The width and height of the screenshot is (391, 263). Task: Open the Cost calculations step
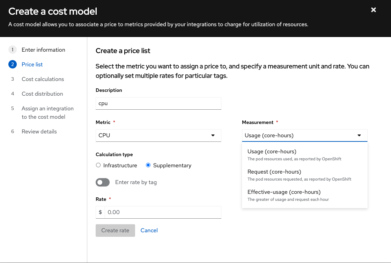pos(43,79)
